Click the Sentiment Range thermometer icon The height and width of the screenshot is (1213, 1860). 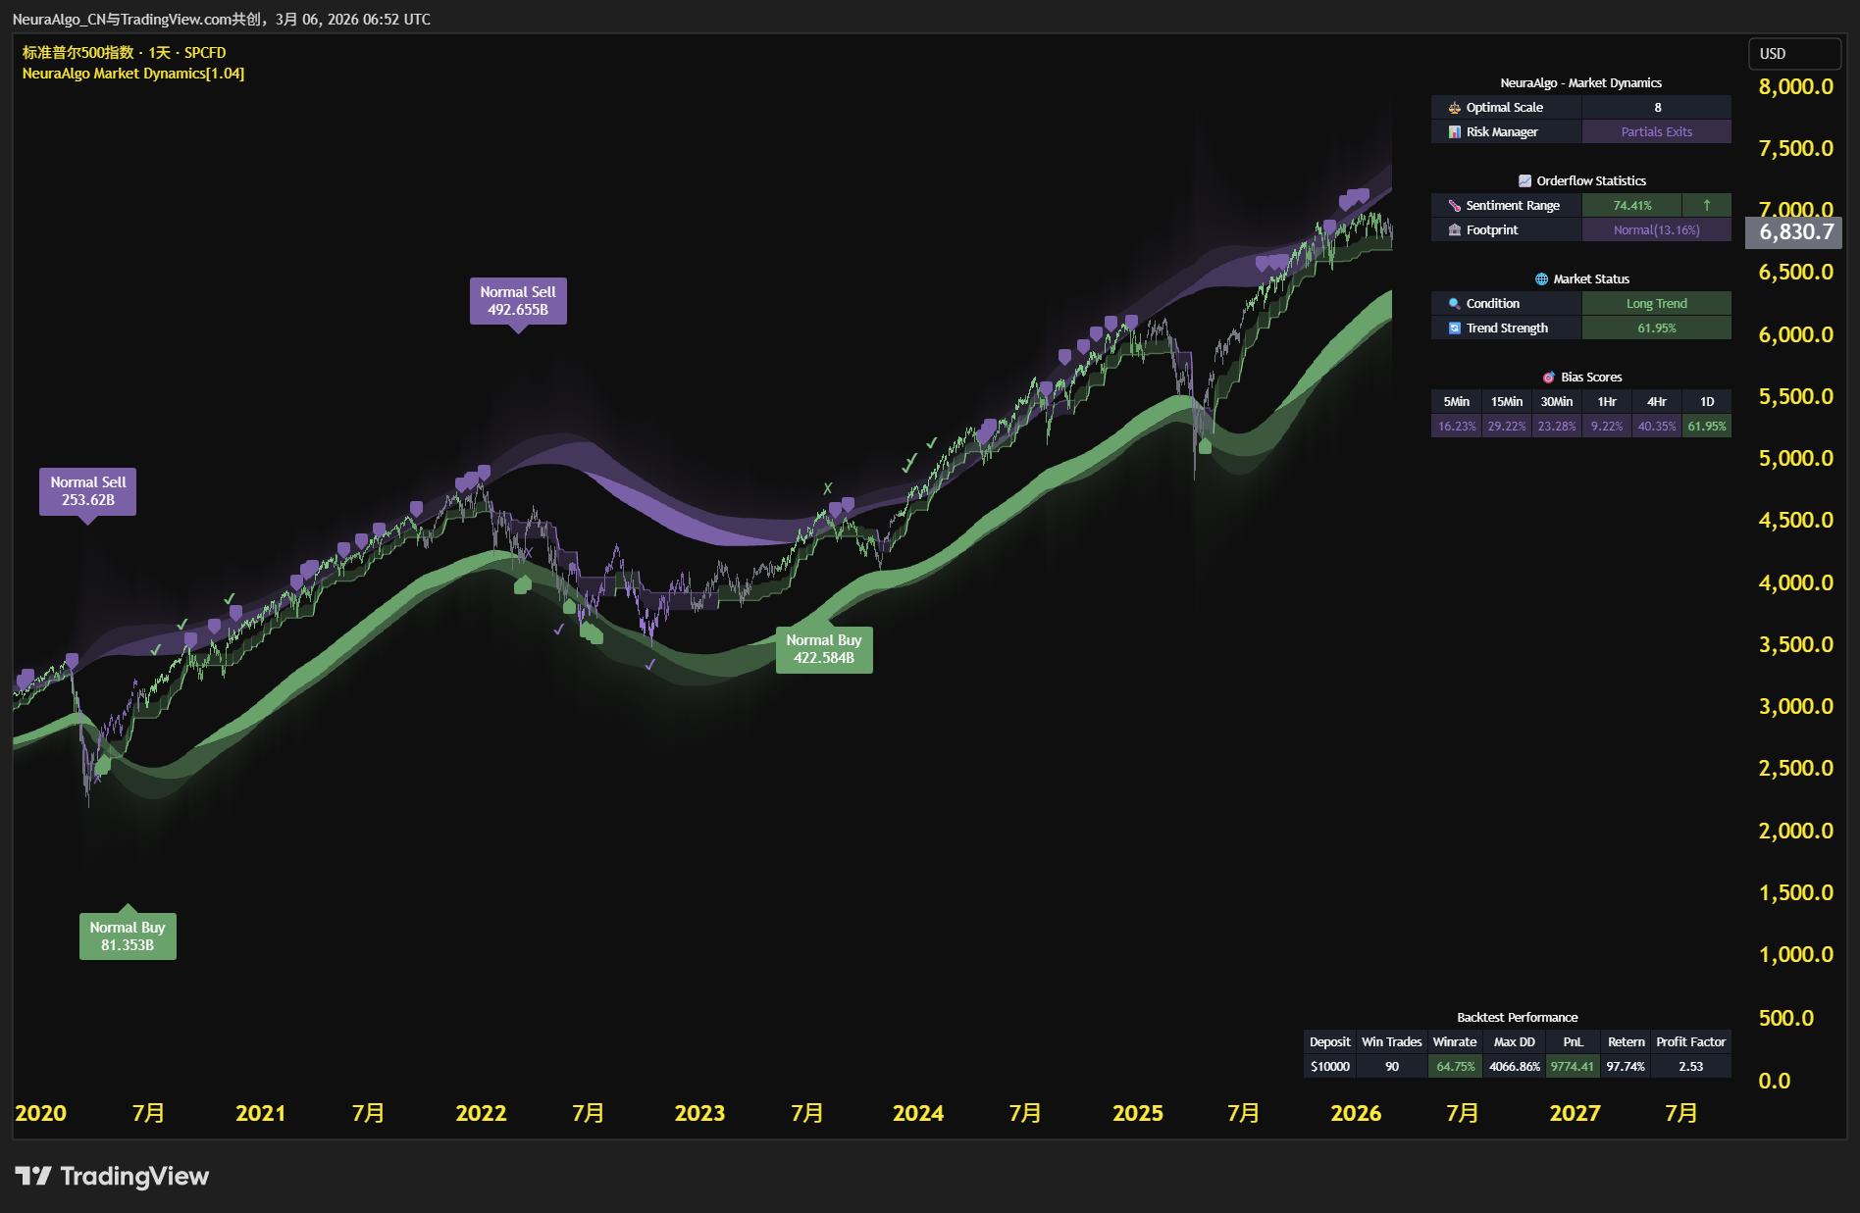1455,206
